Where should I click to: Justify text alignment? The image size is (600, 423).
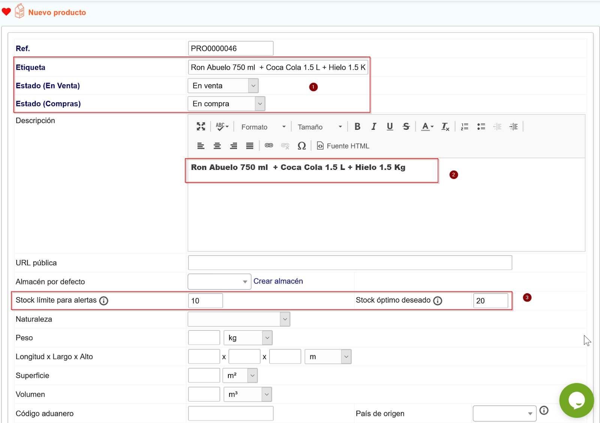250,145
